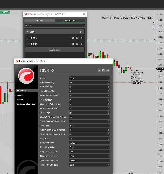Click the indicator icon beside PIPS name
This screenshot has height=174, width=164.
coord(31,38)
